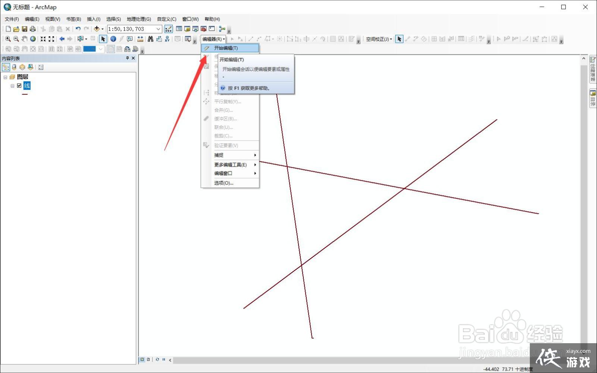
Task: Pause map drawing
Action: coord(164,360)
